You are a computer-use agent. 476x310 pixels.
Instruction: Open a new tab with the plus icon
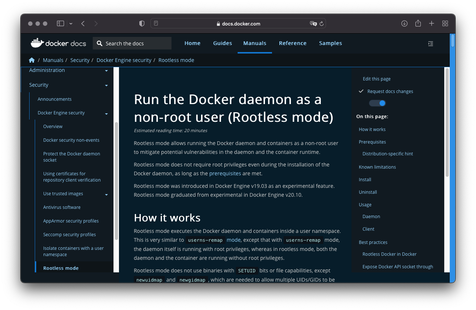point(431,23)
